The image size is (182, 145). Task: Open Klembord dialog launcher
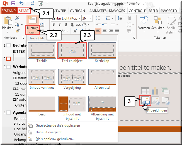23,38
